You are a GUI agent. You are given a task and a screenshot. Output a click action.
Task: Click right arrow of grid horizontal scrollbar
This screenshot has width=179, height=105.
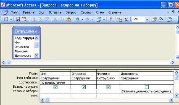[171, 100]
